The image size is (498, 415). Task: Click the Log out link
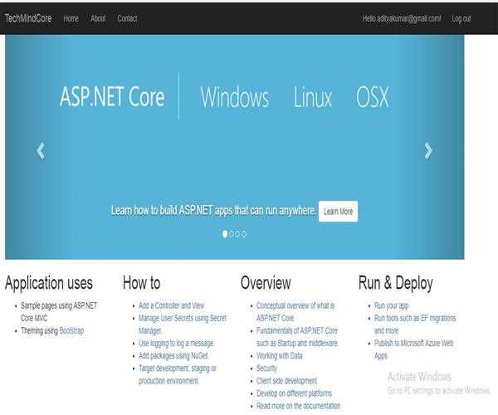[x=461, y=18]
